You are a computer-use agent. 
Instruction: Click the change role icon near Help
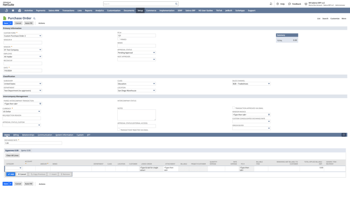point(271,4)
